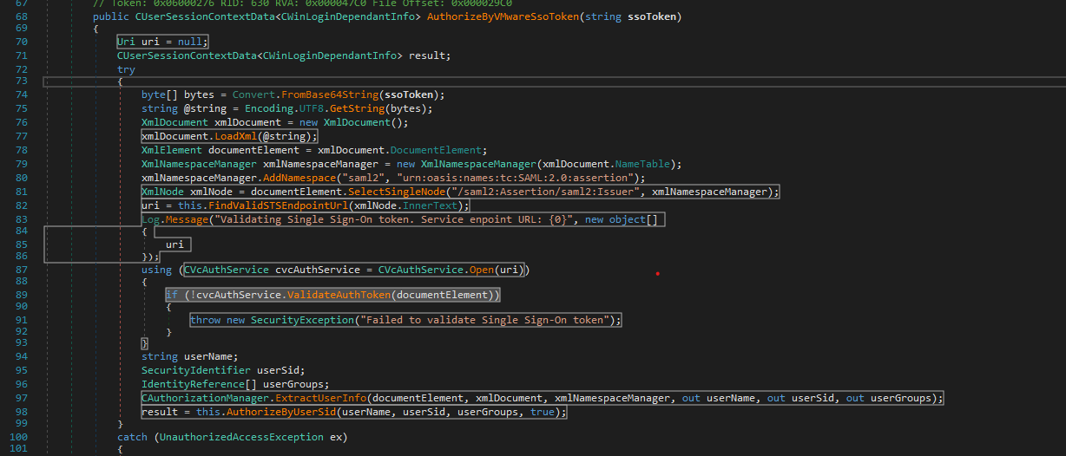The width and height of the screenshot is (1066, 456).
Task: Click the AuthorizeByVMwareSsoToken method name
Action: pos(501,16)
